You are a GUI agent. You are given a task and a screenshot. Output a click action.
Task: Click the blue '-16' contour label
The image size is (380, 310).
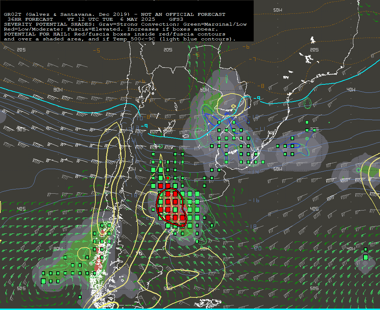(254, 200)
